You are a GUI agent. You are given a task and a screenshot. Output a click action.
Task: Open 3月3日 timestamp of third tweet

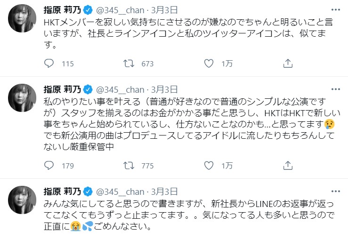[165, 191]
